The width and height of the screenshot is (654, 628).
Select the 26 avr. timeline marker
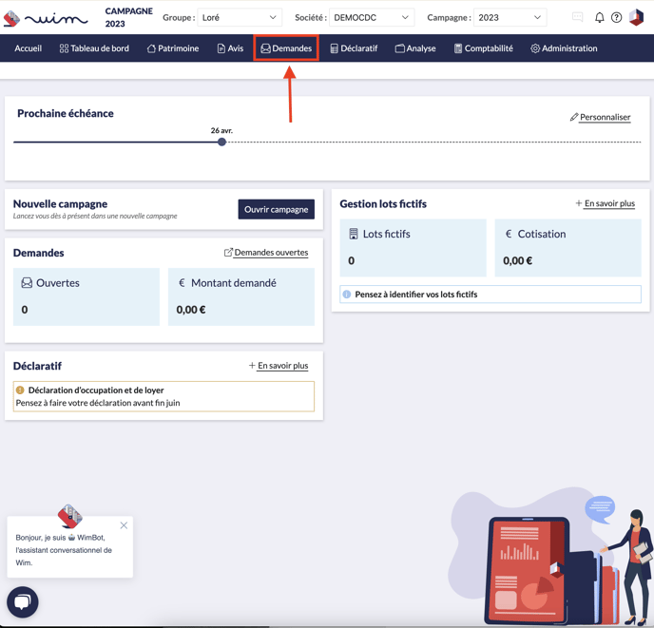click(221, 142)
